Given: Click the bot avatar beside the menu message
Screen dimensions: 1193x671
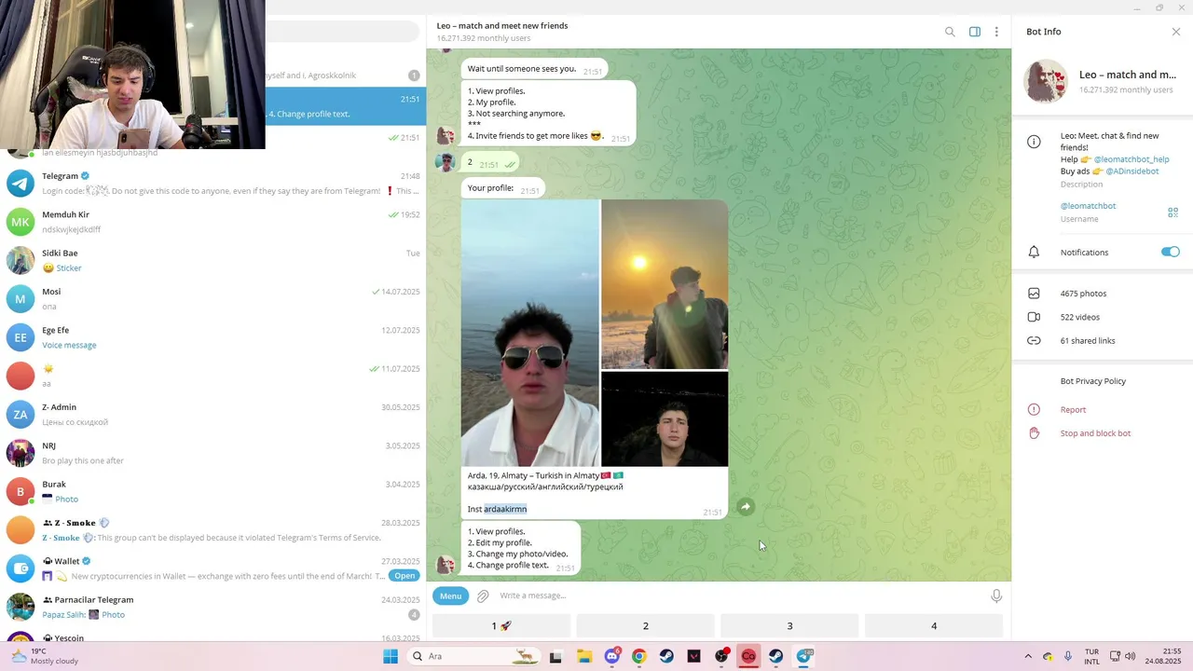Looking at the screenshot, I should pyautogui.click(x=446, y=565).
